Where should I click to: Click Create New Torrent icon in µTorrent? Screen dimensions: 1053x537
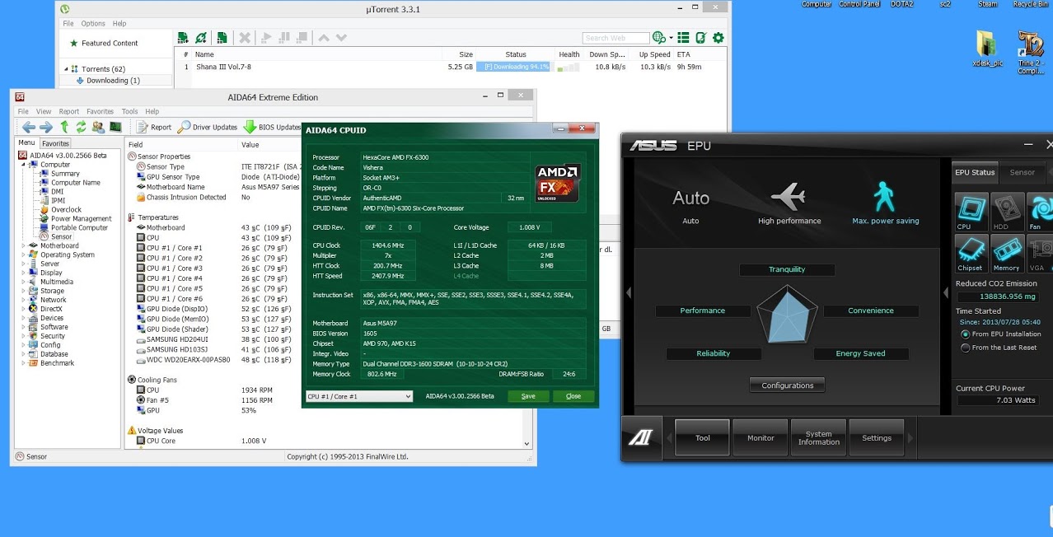222,38
